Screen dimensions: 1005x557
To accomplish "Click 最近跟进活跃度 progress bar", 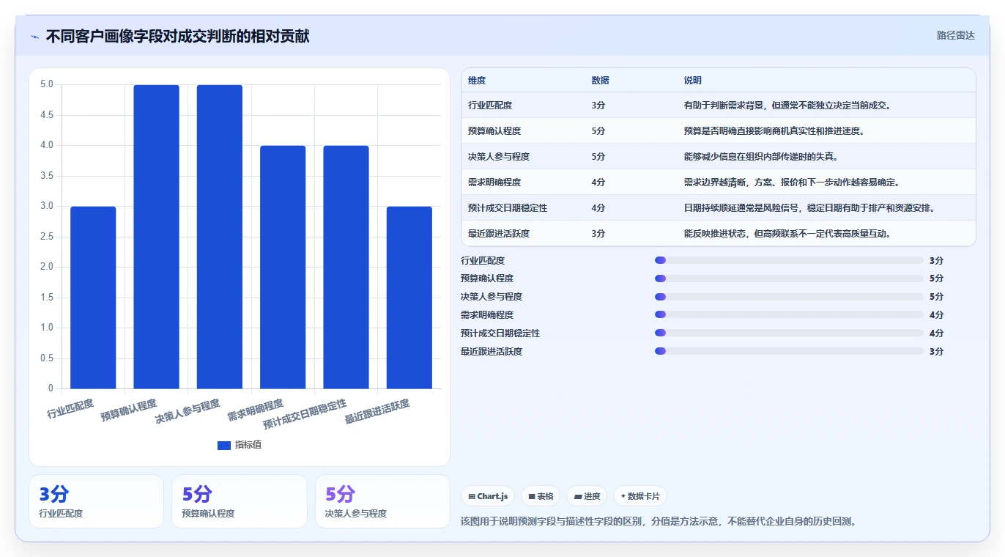I will (x=789, y=352).
